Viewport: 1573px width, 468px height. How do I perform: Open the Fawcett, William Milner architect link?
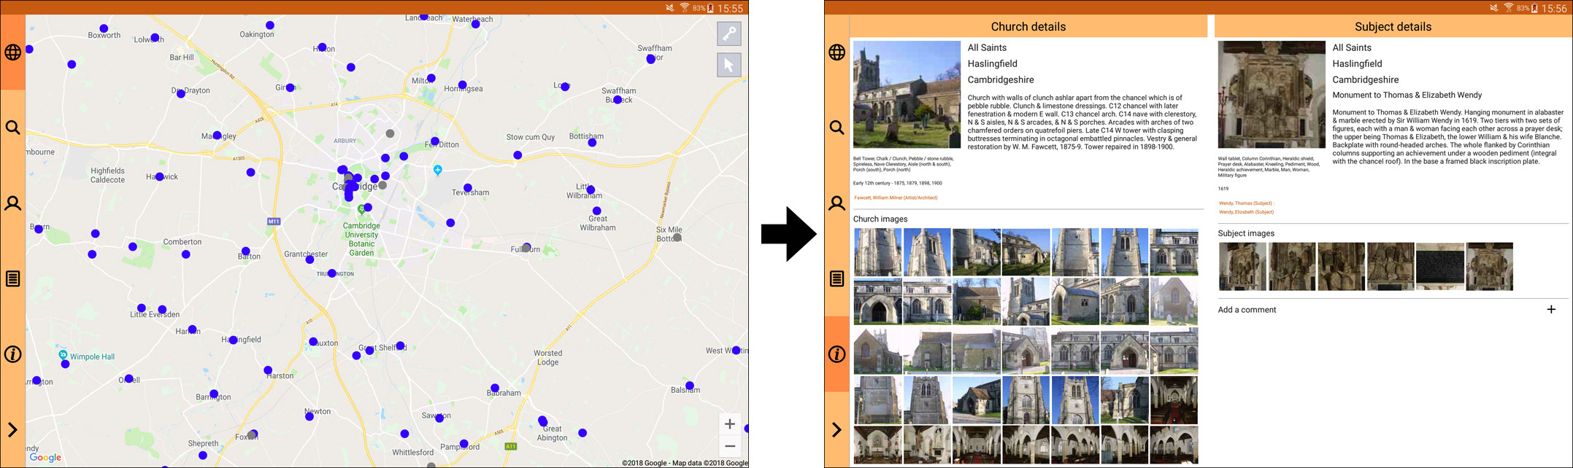click(896, 198)
